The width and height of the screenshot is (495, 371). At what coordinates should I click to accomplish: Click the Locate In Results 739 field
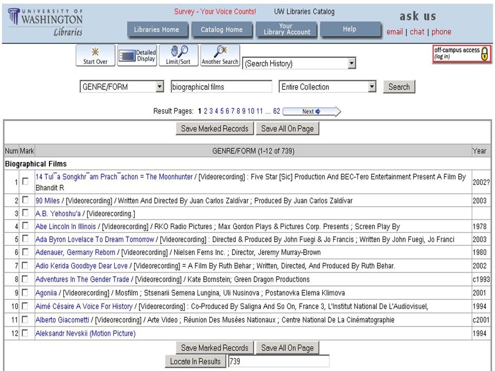point(279,362)
